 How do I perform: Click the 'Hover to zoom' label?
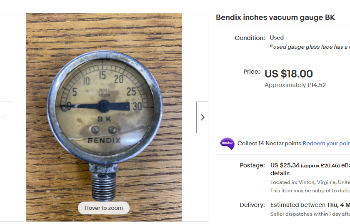pos(104,208)
